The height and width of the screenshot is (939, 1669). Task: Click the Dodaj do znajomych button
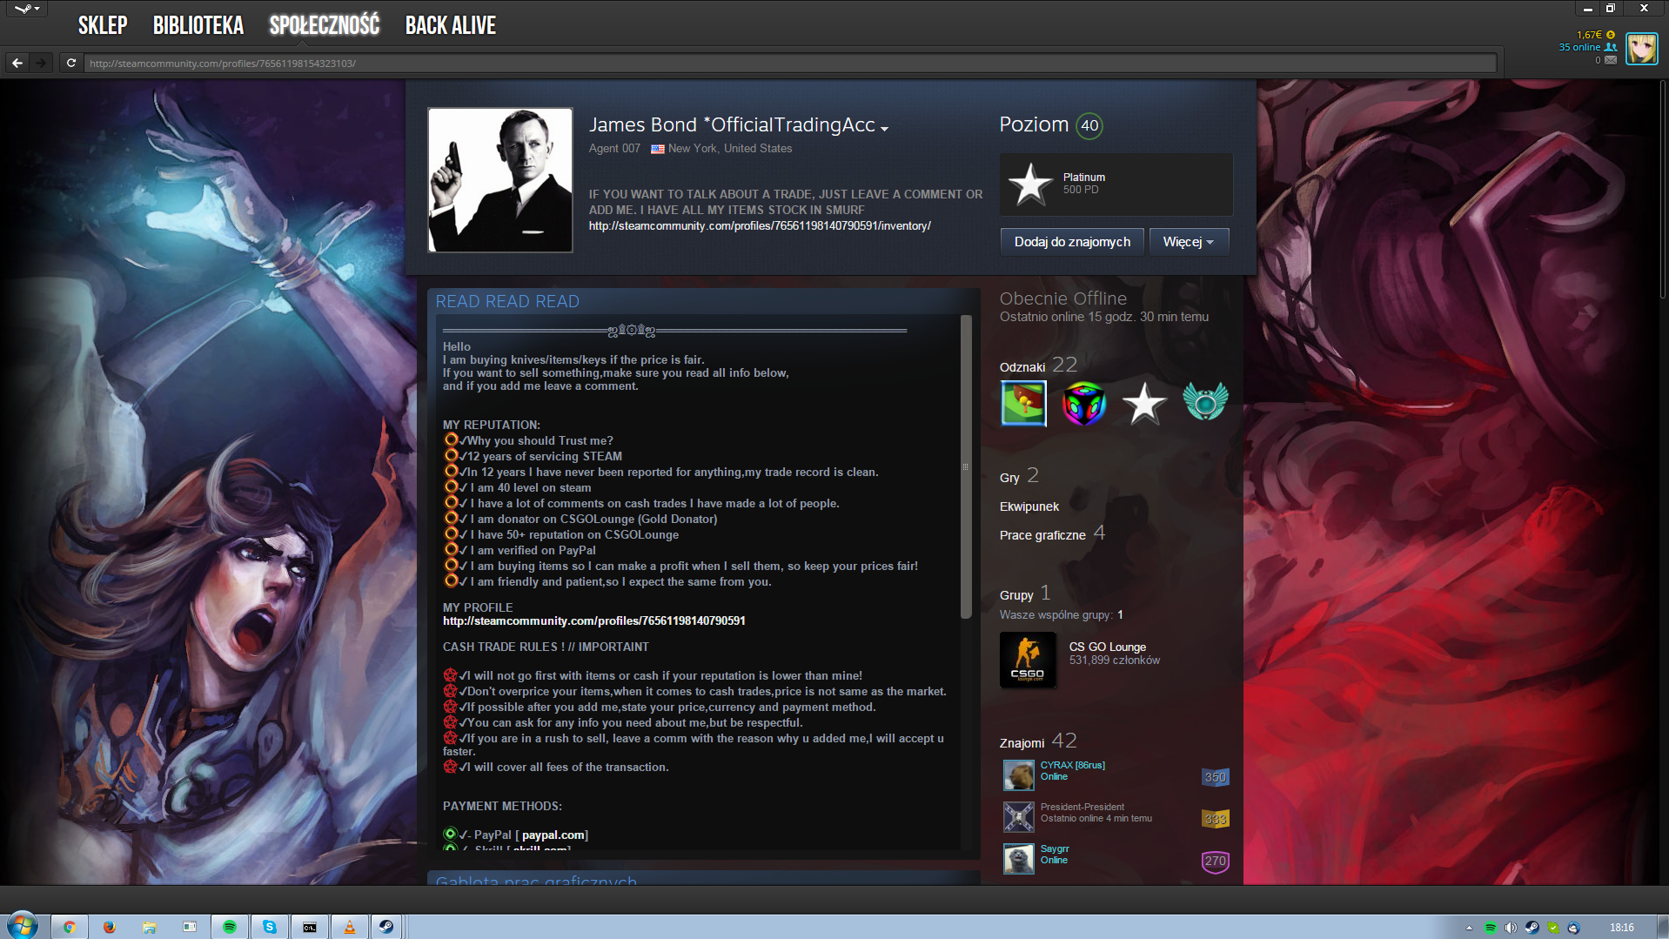[1072, 242]
